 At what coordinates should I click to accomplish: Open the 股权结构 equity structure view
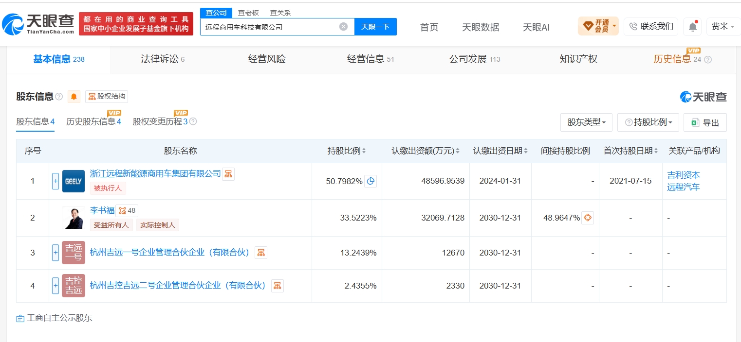pyautogui.click(x=107, y=96)
